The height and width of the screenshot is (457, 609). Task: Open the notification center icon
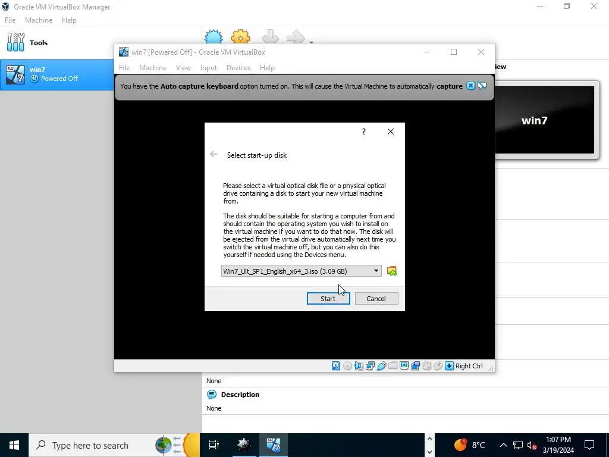589,445
